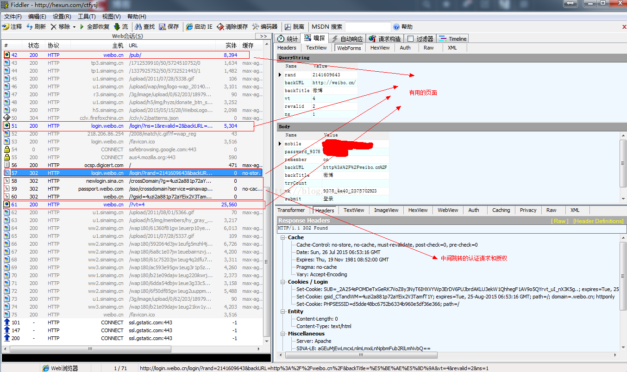This screenshot has width=627, height=372.
Task: Sort sessions by 状态 column header
Action: (34, 45)
